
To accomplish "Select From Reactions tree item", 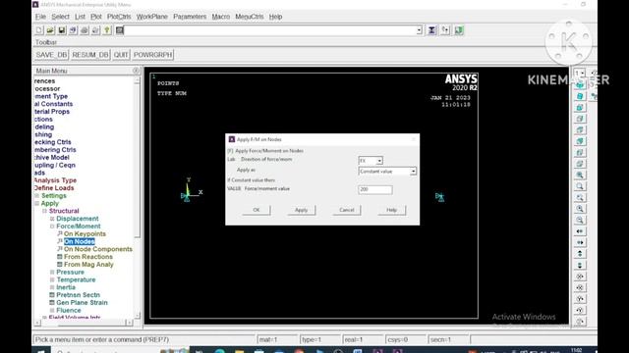I will 88,257.
